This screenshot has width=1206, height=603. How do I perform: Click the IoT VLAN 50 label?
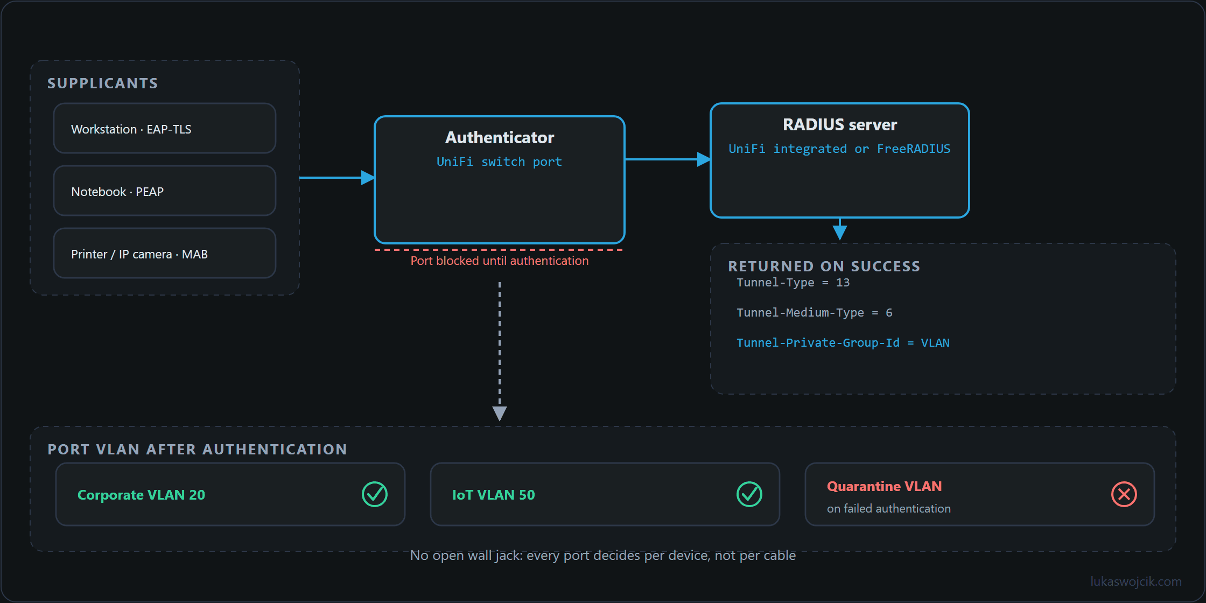[x=494, y=495]
